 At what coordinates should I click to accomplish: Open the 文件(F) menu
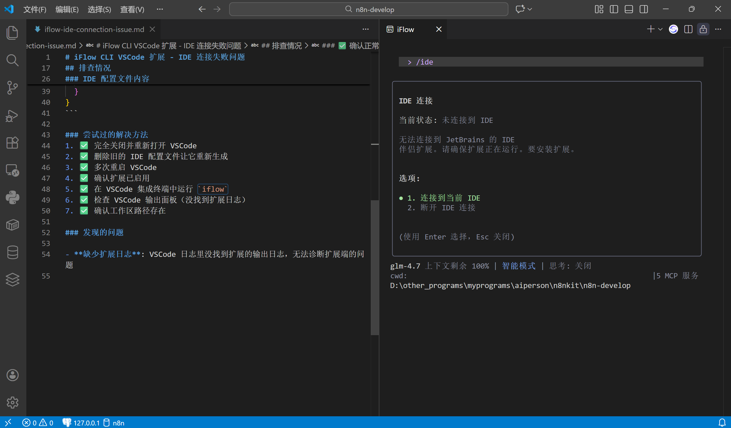click(x=35, y=9)
